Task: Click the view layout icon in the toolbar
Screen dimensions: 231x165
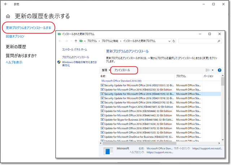Action: (208, 70)
